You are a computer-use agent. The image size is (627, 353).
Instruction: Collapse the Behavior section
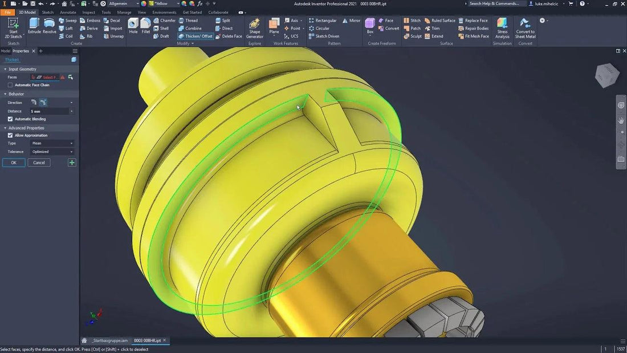pyautogui.click(x=4, y=94)
